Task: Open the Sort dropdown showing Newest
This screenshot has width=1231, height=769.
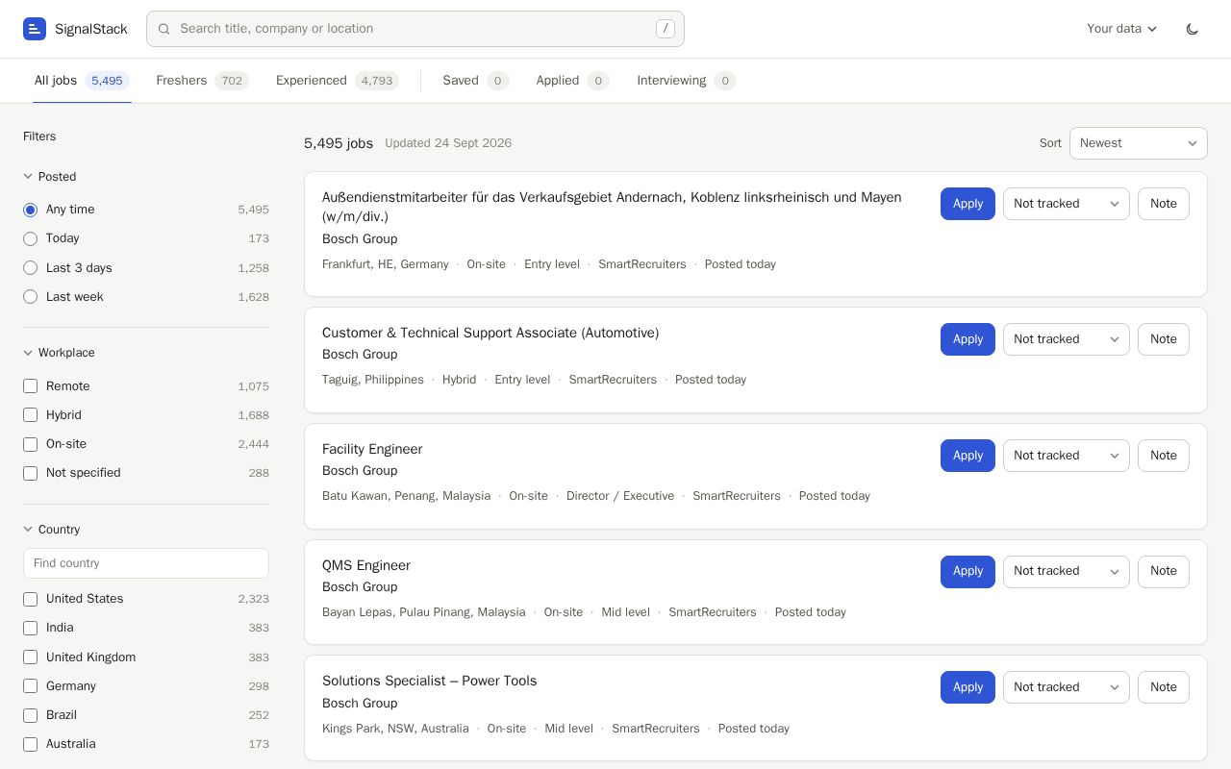Action: click(x=1139, y=143)
